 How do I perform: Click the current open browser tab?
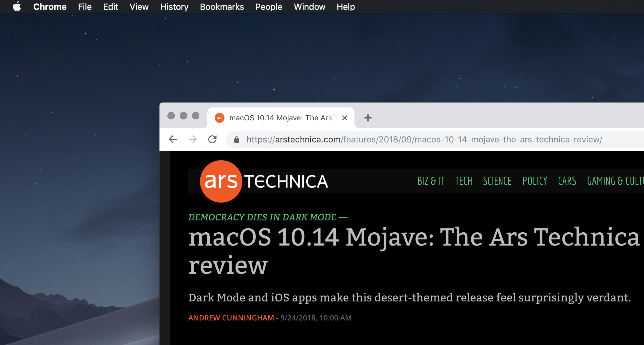(x=281, y=118)
